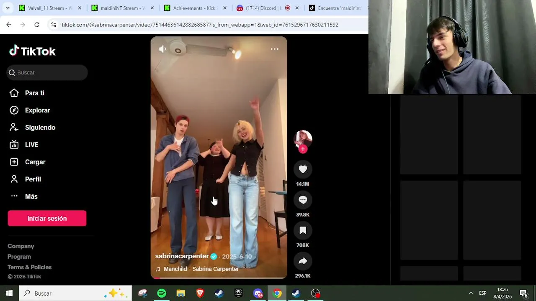This screenshot has width=536, height=301.
Task: Open the Cargar upload page
Action: (27, 162)
